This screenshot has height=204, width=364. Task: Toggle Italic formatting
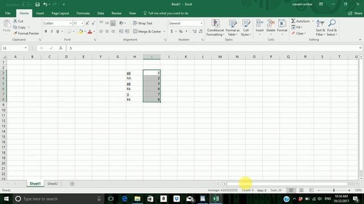pos(52,32)
